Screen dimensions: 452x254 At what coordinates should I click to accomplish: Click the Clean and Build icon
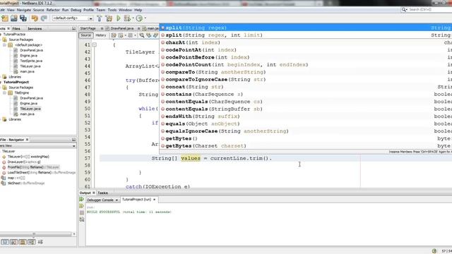pos(109,18)
